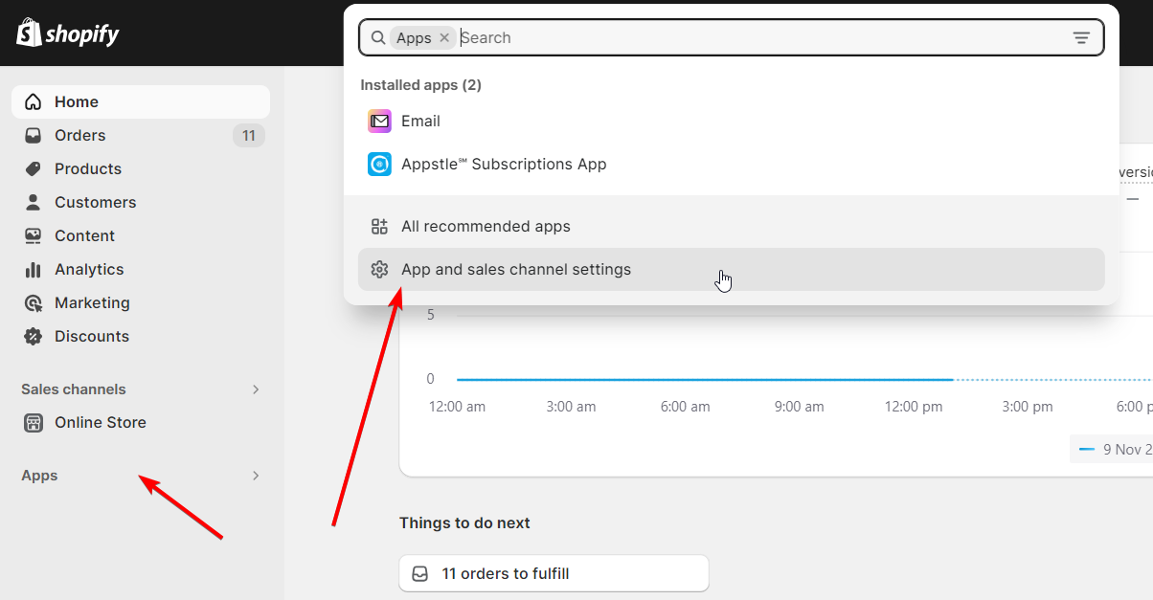Click the Orders count badge 11
Viewport: 1153px width, 600px height.
click(x=249, y=135)
